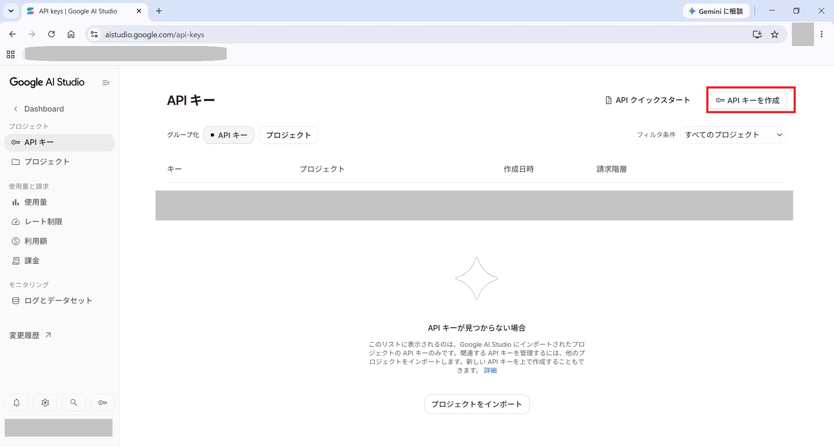Open notifications bell in sidebar footer
834x447 pixels.
pos(17,403)
